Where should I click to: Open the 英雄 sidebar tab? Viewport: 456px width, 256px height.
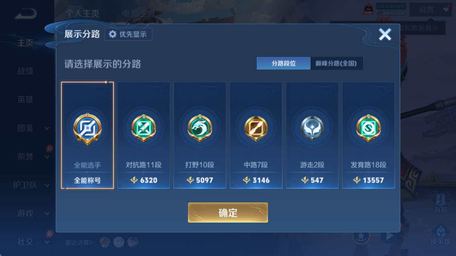tap(25, 100)
